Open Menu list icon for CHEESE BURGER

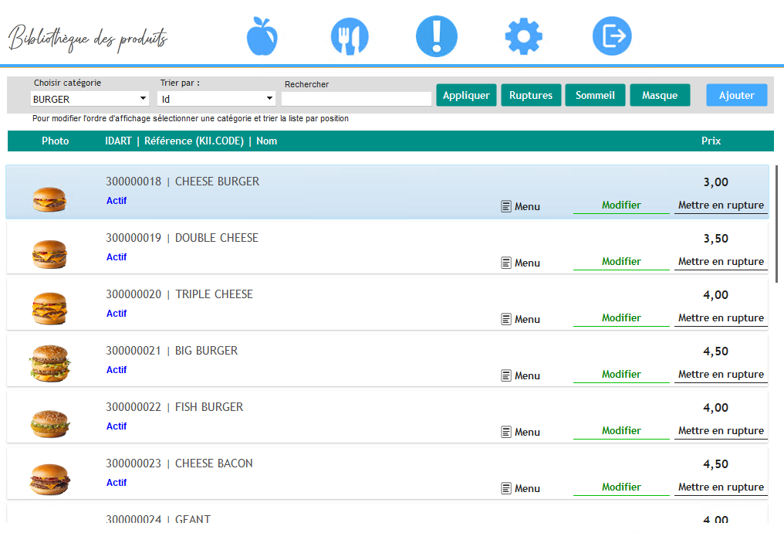(507, 206)
